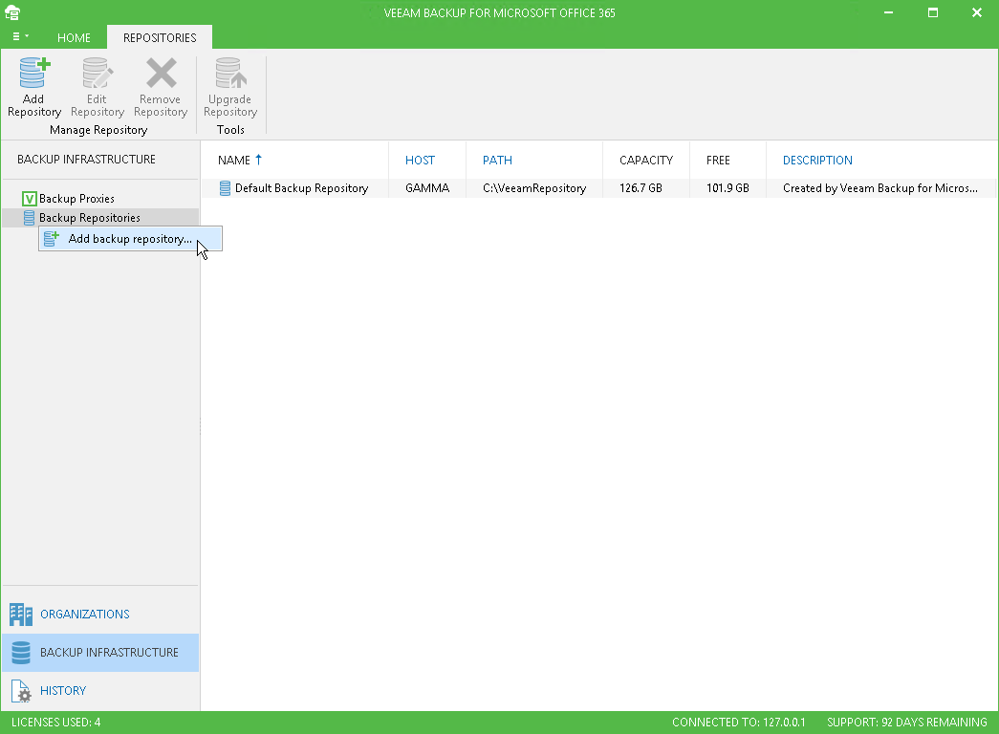Click CONNECTED TO: 127.0.0.1 status text

pos(738,723)
